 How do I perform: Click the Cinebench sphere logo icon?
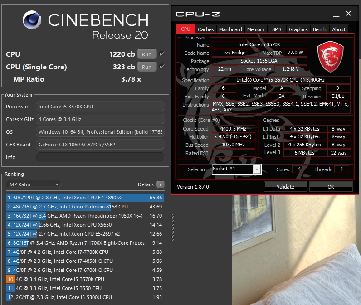32,20
